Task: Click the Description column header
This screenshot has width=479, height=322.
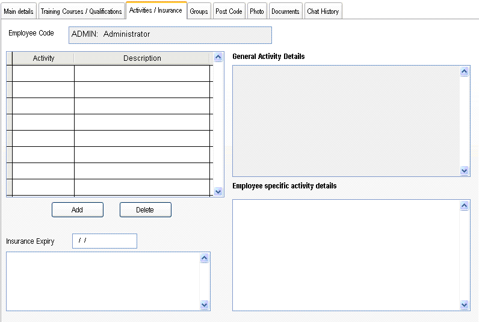Action: pyautogui.click(x=142, y=58)
